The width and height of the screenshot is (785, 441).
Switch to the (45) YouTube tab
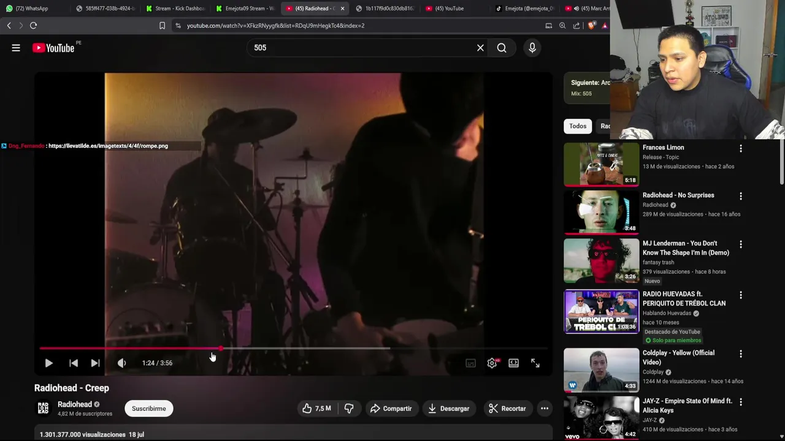point(454,9)
